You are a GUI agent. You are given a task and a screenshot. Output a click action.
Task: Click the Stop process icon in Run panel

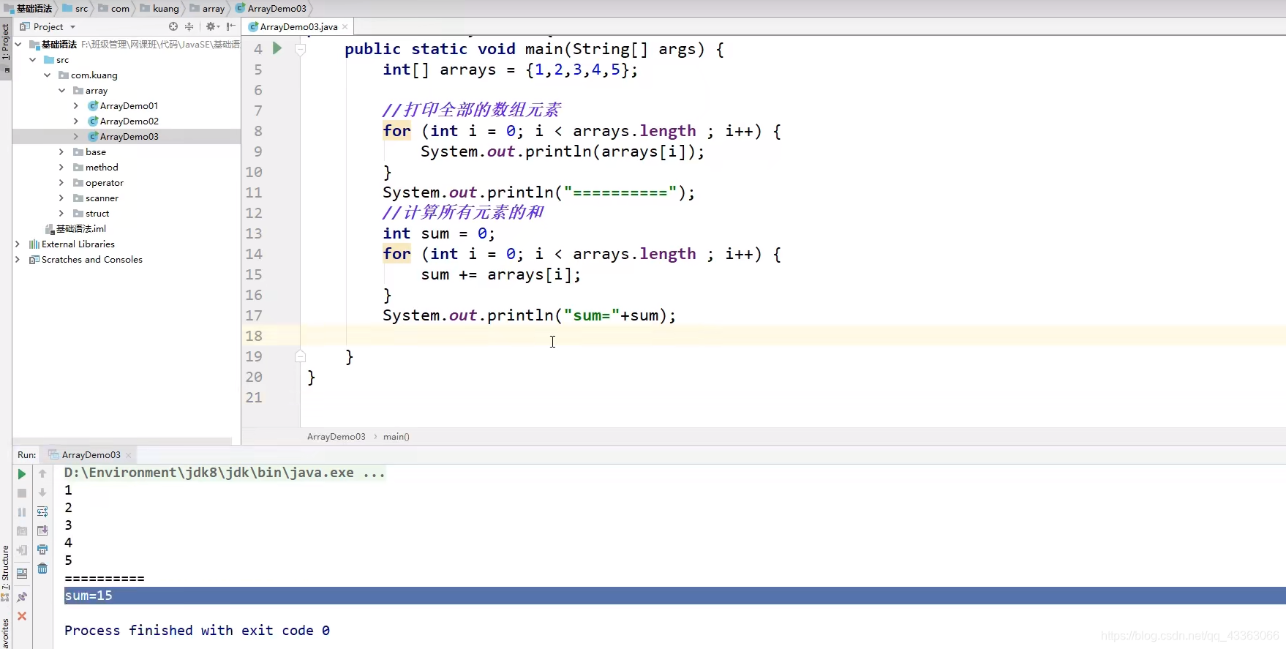pyautogui.click(x=22, y=493)
